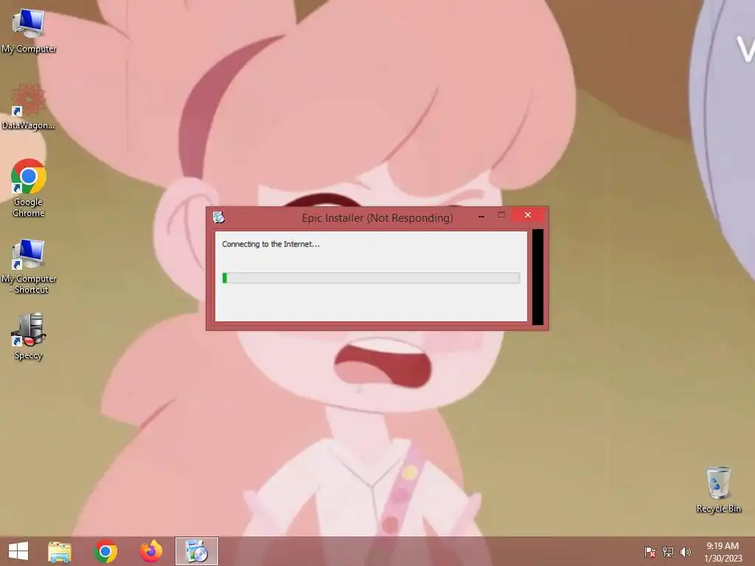Select the Recycle Bin icon
The image size is (755, 566).
[x=718, y=489]
